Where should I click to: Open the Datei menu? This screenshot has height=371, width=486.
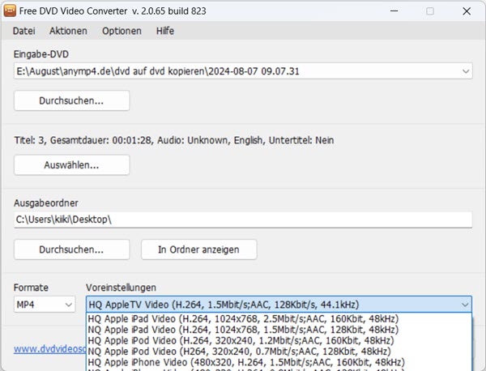click(x=23, y=31)
